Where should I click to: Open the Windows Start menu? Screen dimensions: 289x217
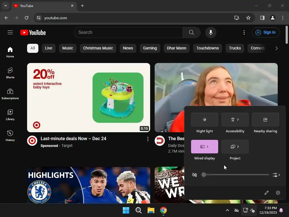pos(126,210)
